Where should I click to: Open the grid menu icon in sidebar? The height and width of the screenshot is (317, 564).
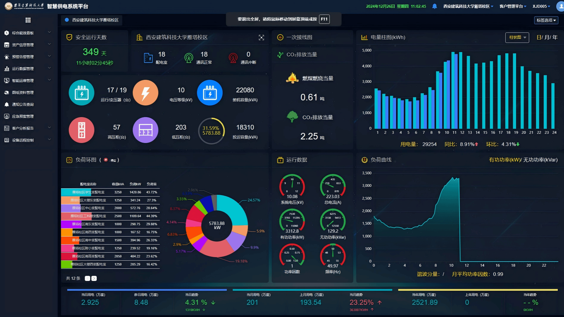click(28, 20)
